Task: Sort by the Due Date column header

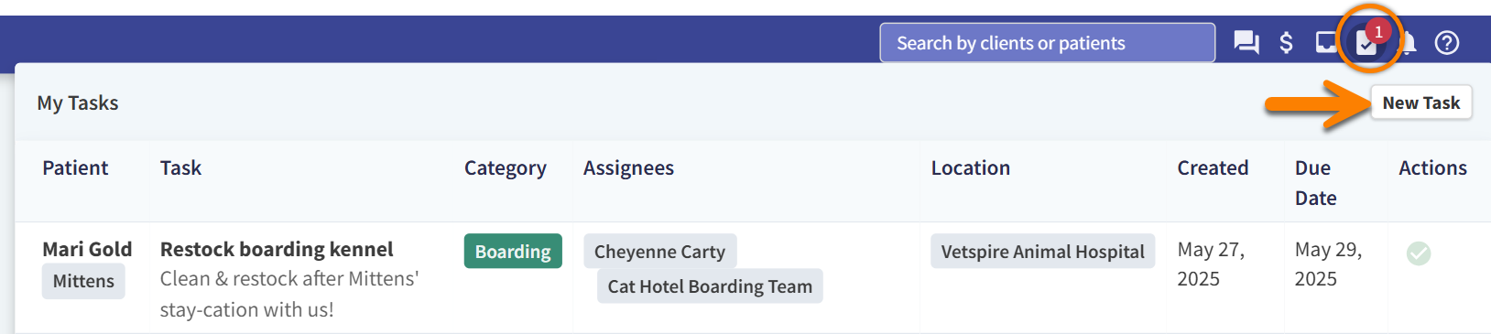Action: click(x=1315, y=183)
